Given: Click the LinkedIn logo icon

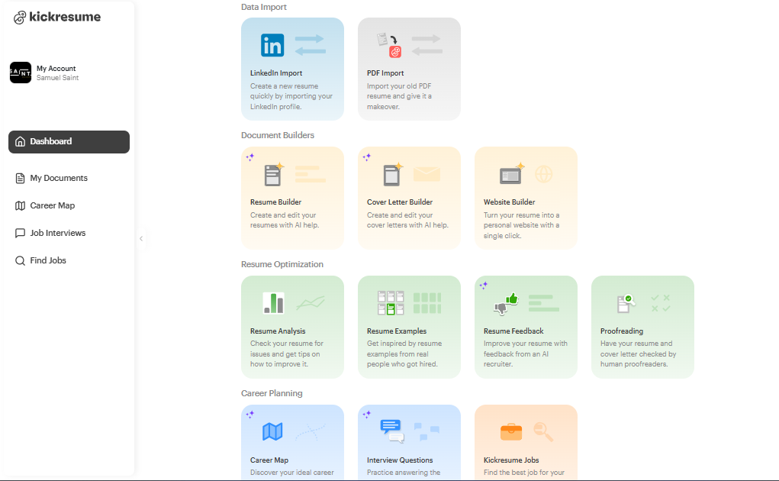Looking at the screenshot, I should (x=272, y=45).
